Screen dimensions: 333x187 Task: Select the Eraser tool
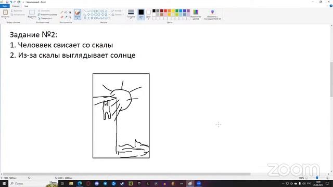[62, 17]
